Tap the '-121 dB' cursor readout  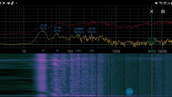pyautogui.click(x=152, y=39)
